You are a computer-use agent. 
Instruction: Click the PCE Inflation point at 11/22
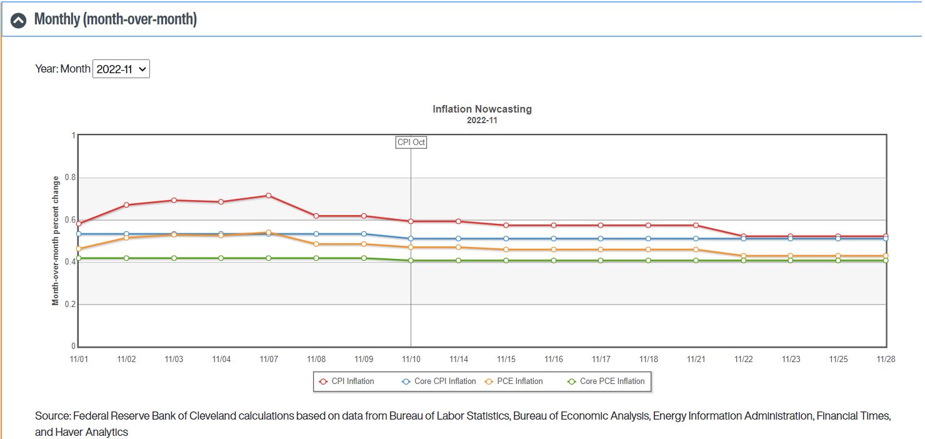743,256
